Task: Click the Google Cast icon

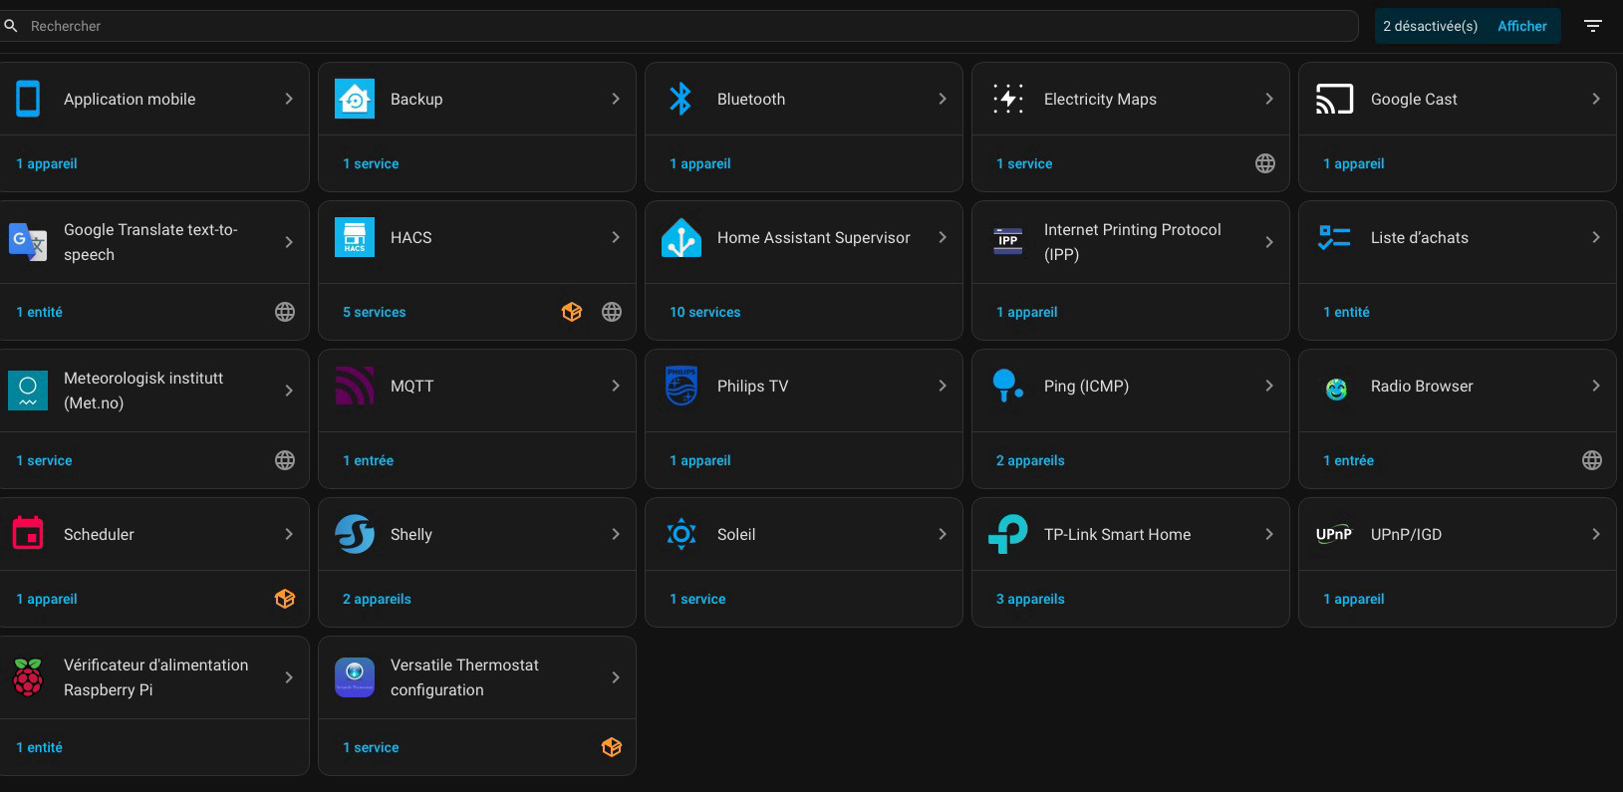Action: pos(1335,99)
